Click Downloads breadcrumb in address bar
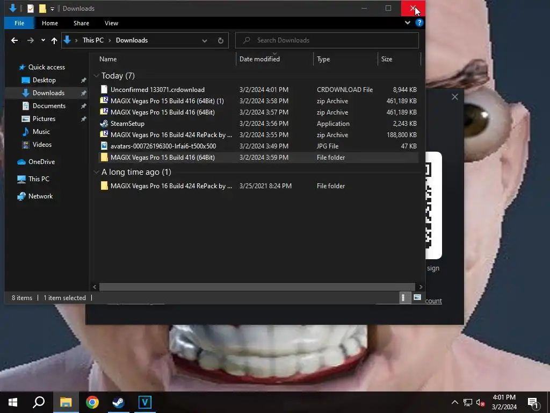 click(x=132, y=40)
